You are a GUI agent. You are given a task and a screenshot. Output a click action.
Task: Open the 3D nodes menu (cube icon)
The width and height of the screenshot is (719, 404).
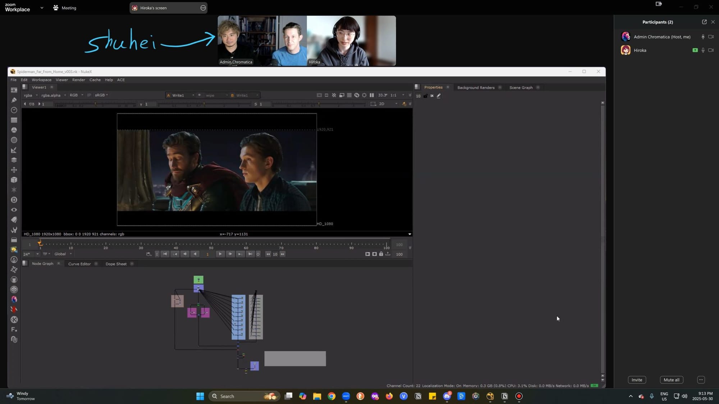tap(14, 180)
